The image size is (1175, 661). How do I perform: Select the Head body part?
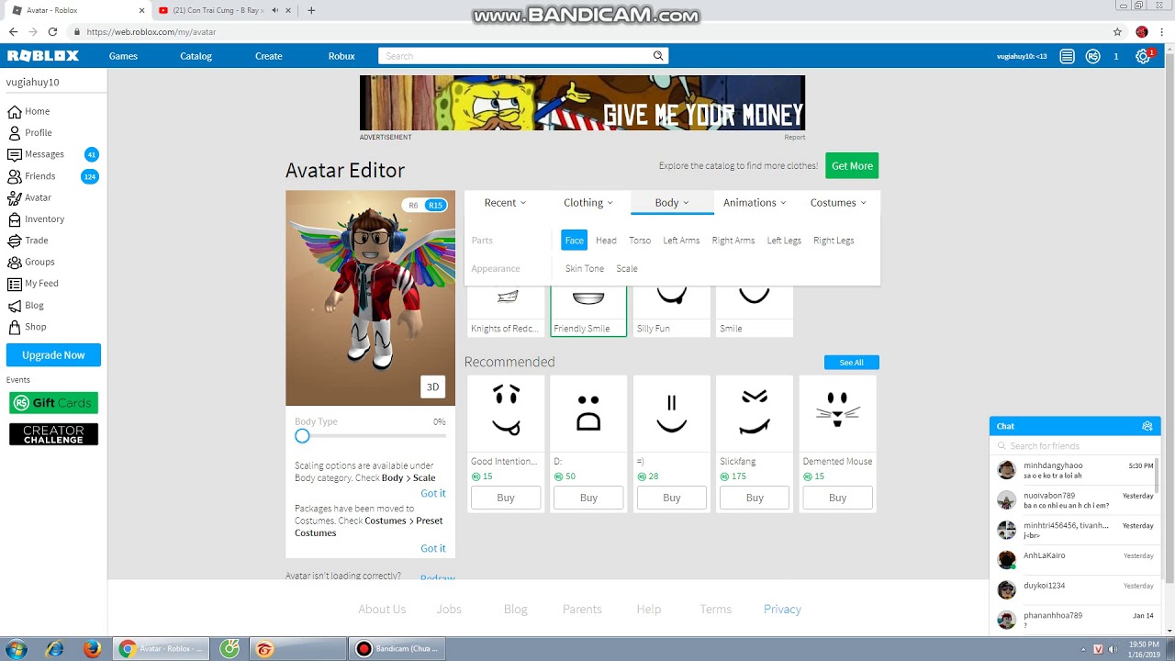tap(606, 241)
